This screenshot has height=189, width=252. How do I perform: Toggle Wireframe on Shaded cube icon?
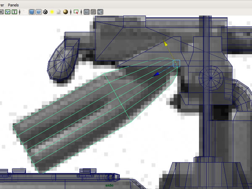click(39, 12)
